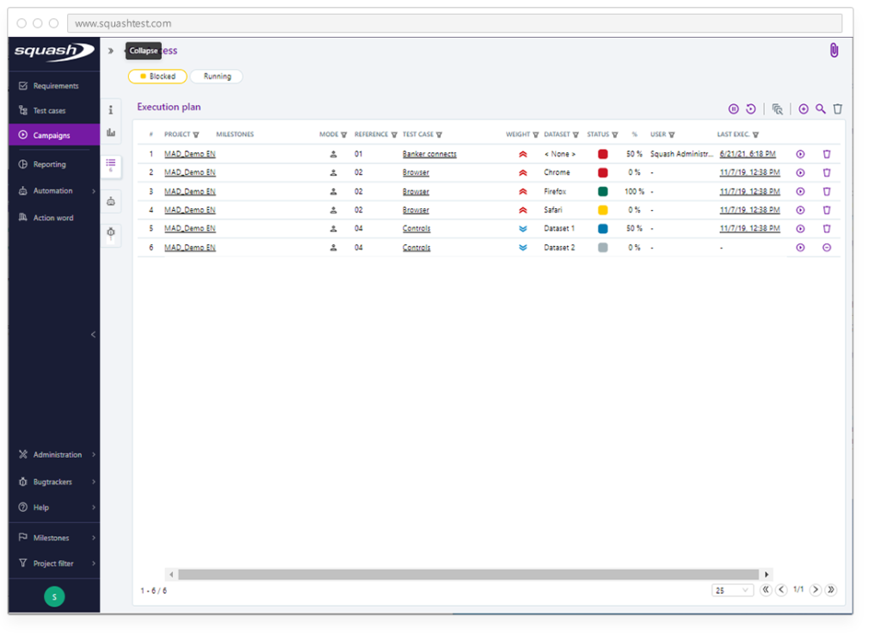Run the Chrome dataset test row
The image size is (881, 641).
[800, 173]
